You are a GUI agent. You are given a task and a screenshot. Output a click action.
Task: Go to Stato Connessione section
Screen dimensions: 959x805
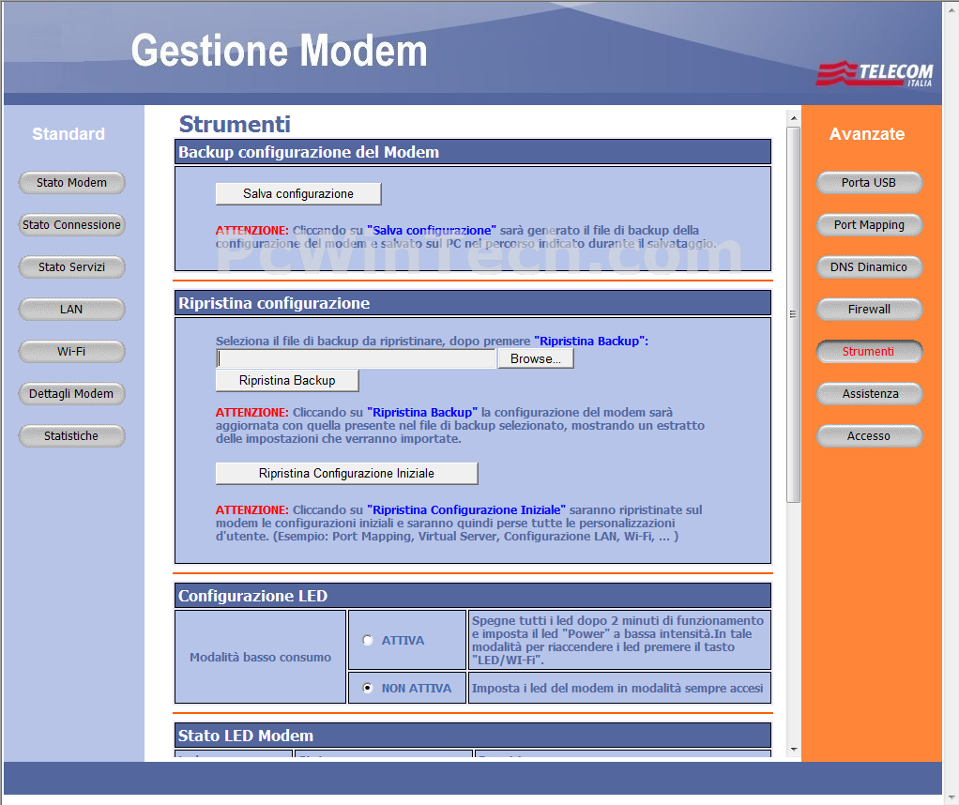coord(71,225)
